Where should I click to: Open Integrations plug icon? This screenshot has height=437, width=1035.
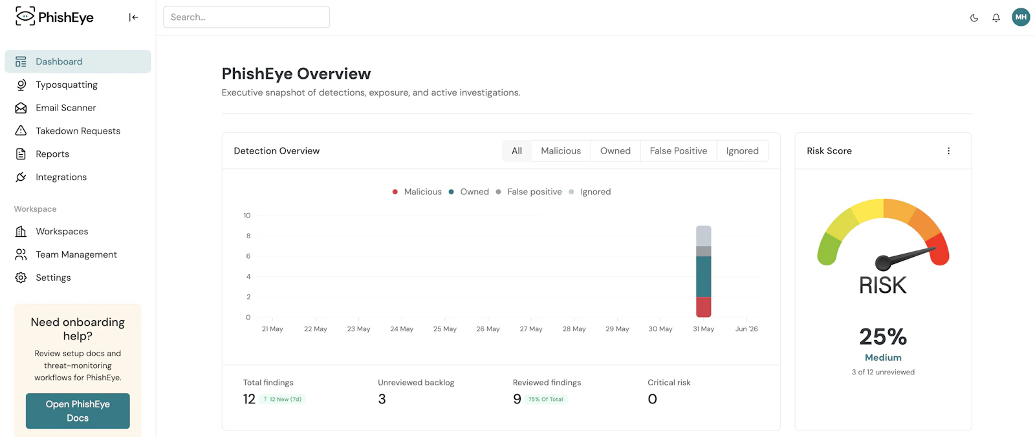coord(21,177)
